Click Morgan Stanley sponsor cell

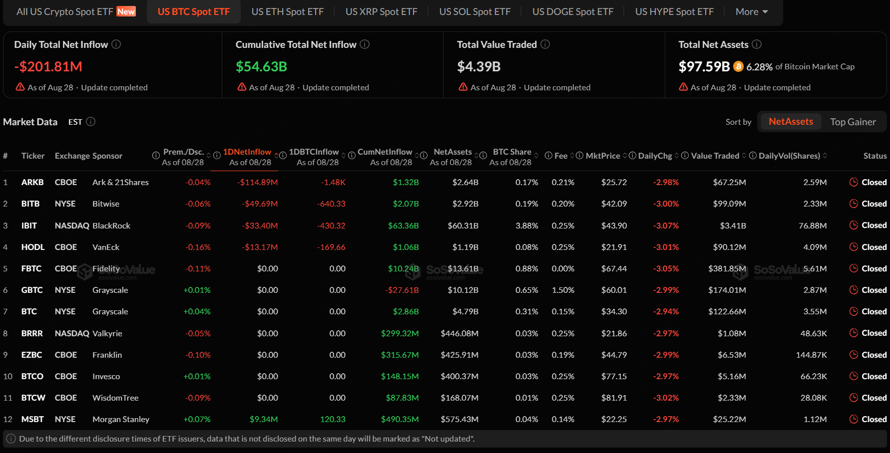(121, 419)
